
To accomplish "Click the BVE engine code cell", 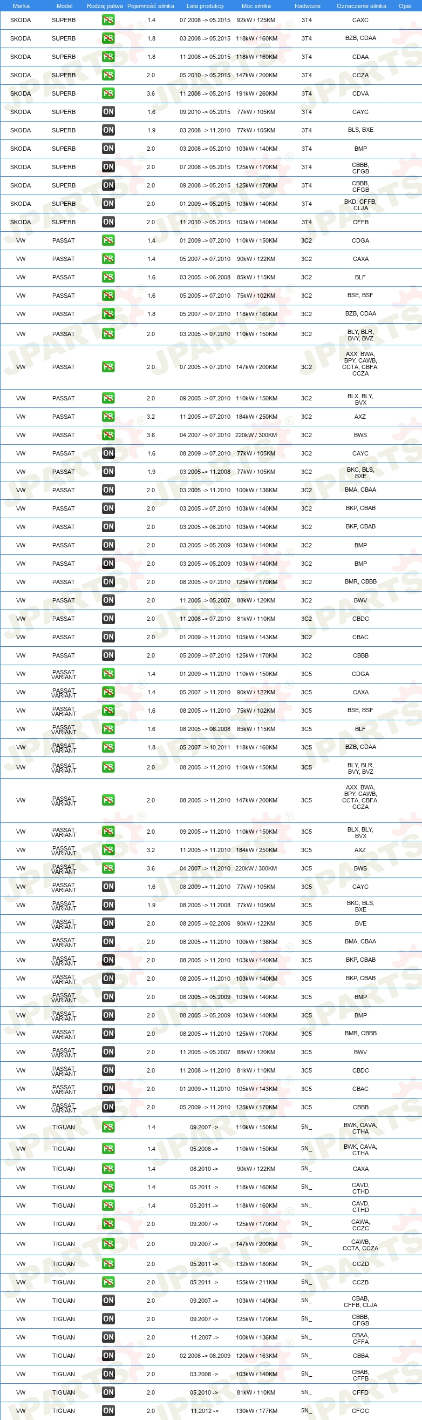I will (360, 924).
